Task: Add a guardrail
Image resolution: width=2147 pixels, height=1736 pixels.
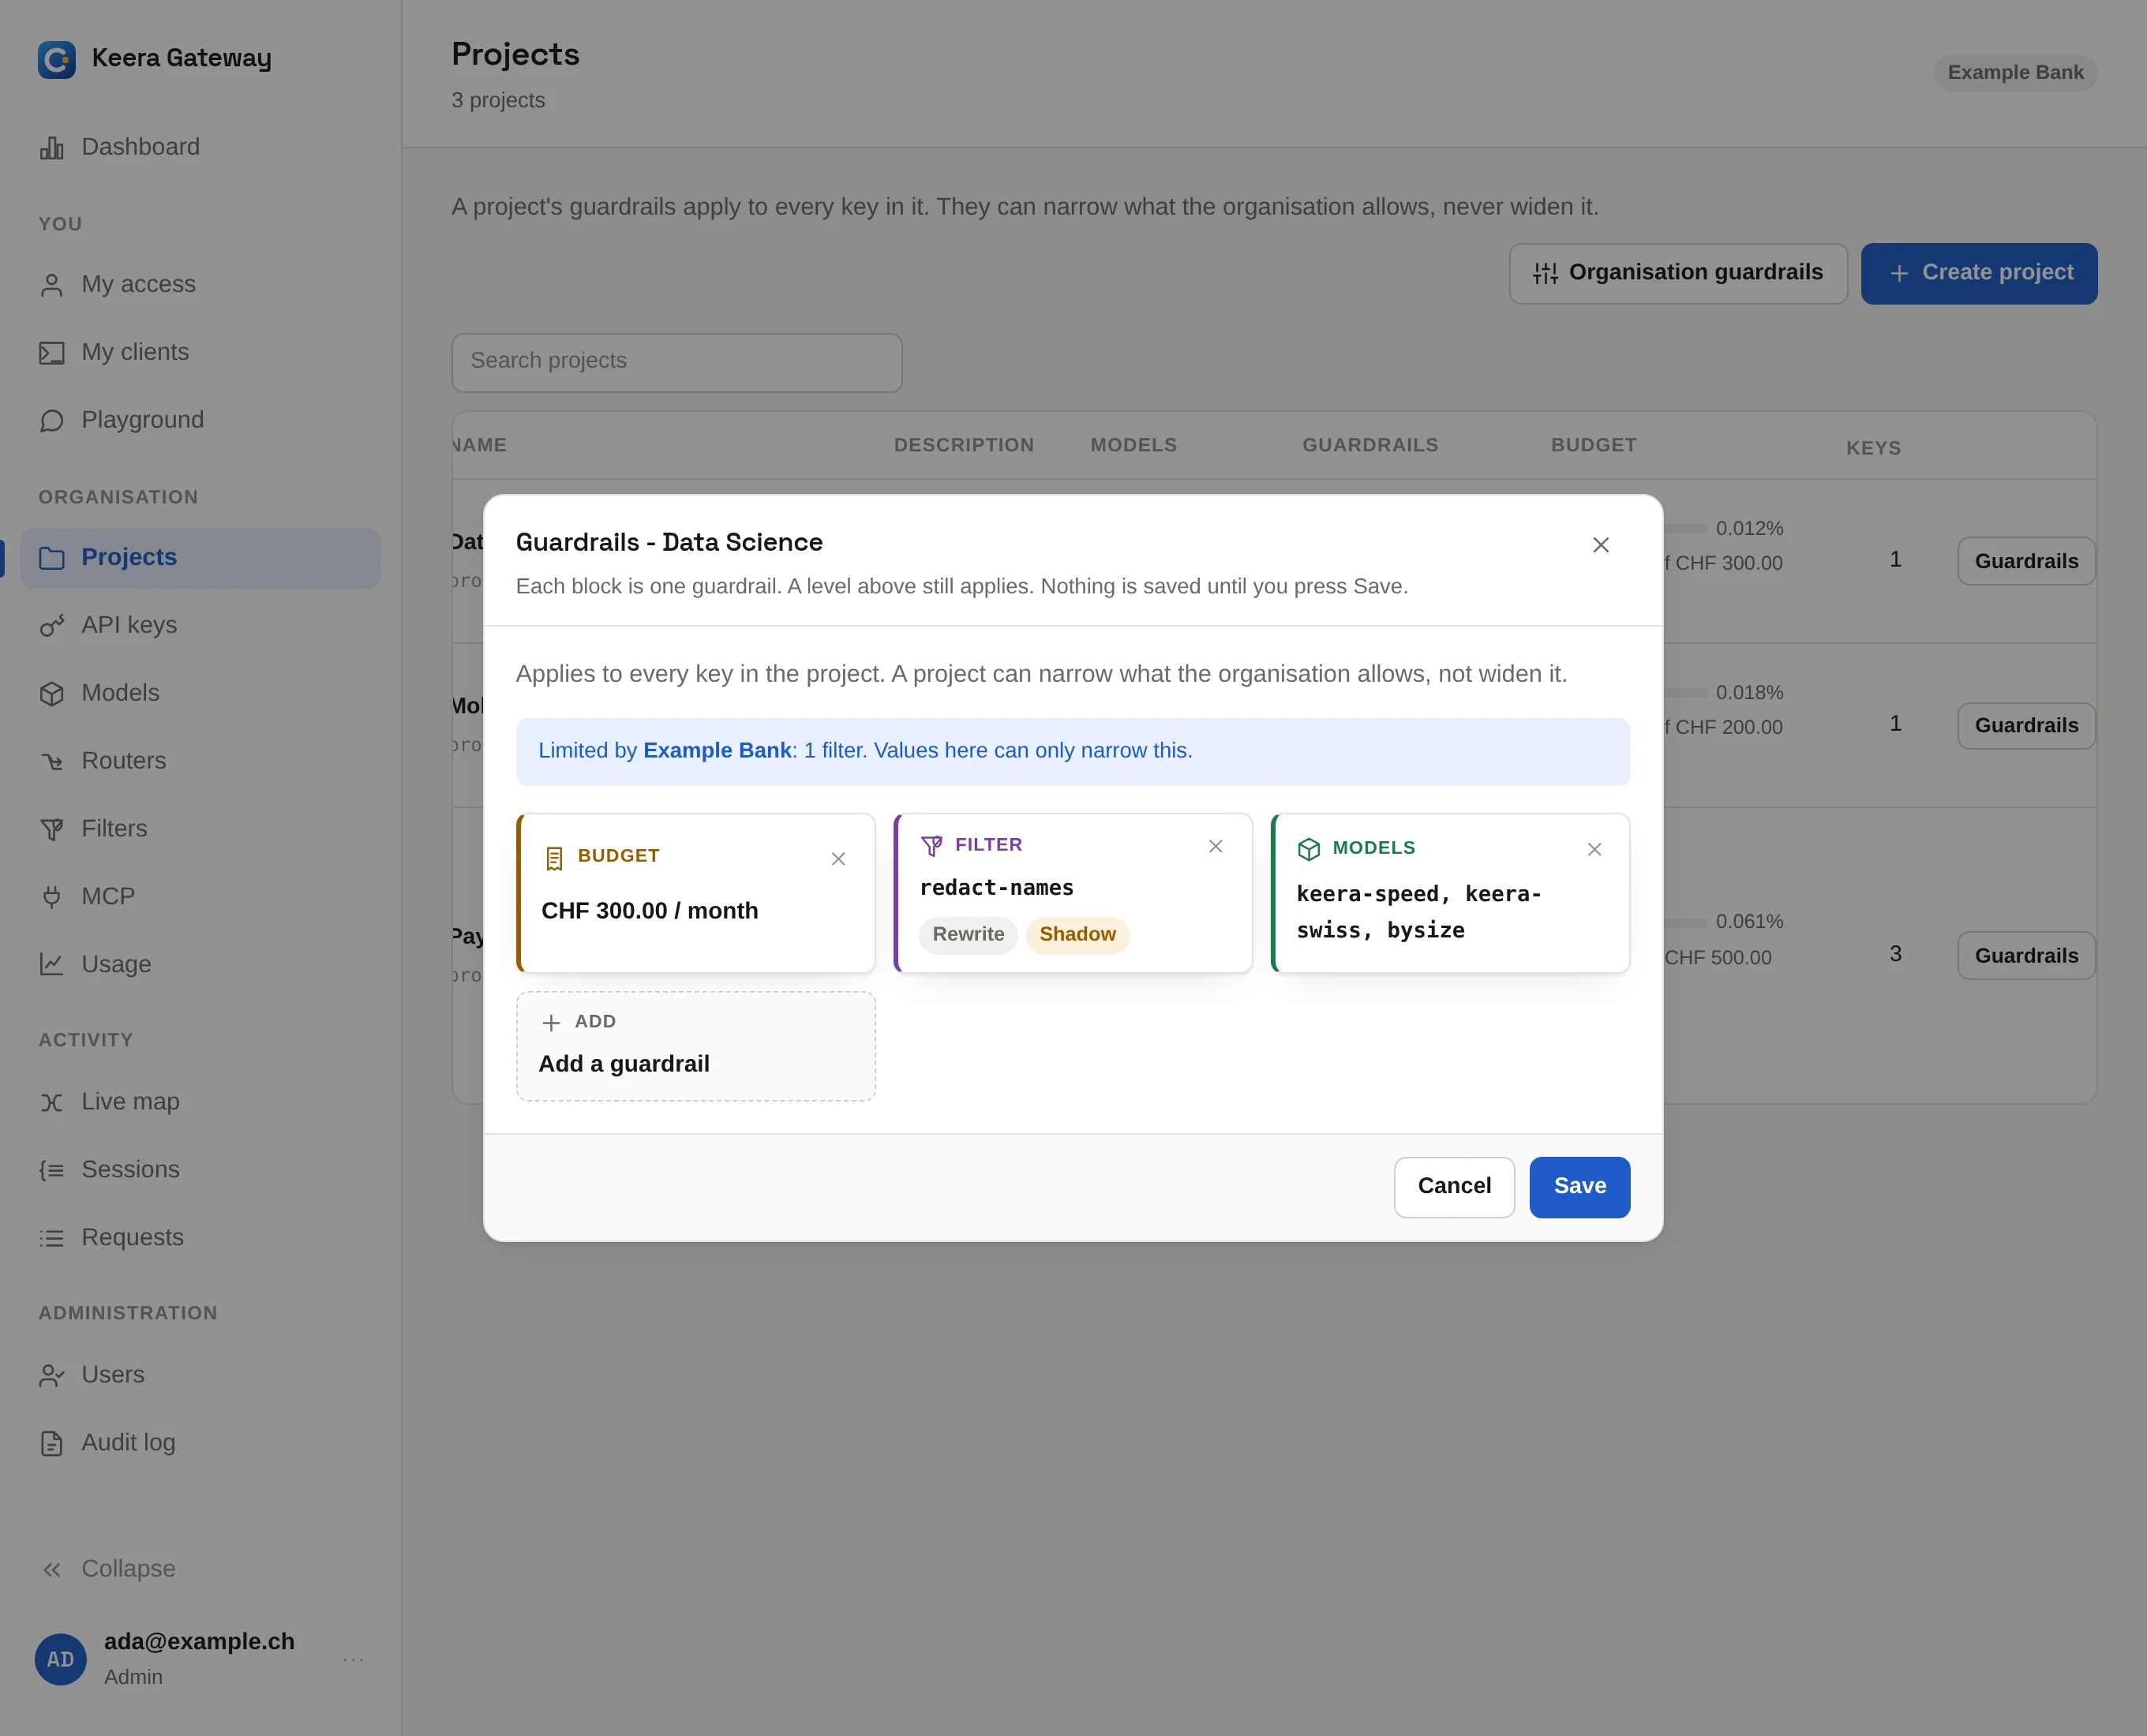Action: click(x=695, y=1046)
